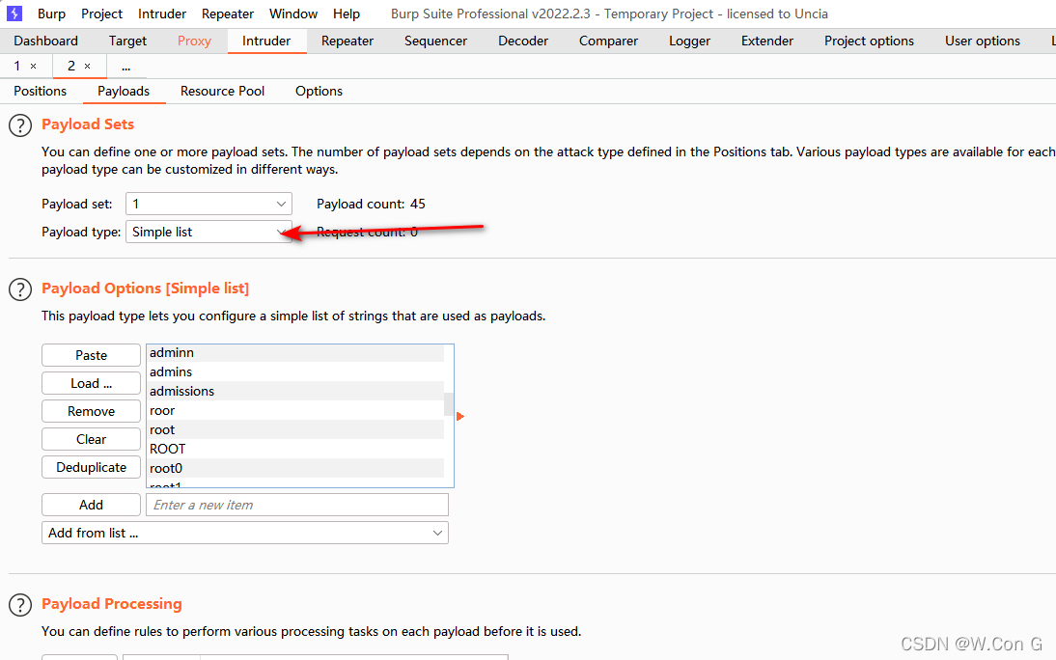Open the Help menu
The height and width of the screenshot is (660, 1056).
coord(347,14)
